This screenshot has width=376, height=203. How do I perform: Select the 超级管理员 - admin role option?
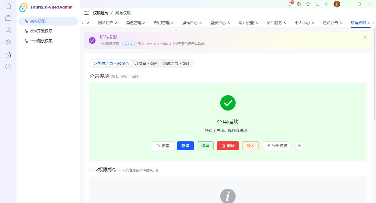click(x=111, y=63)
